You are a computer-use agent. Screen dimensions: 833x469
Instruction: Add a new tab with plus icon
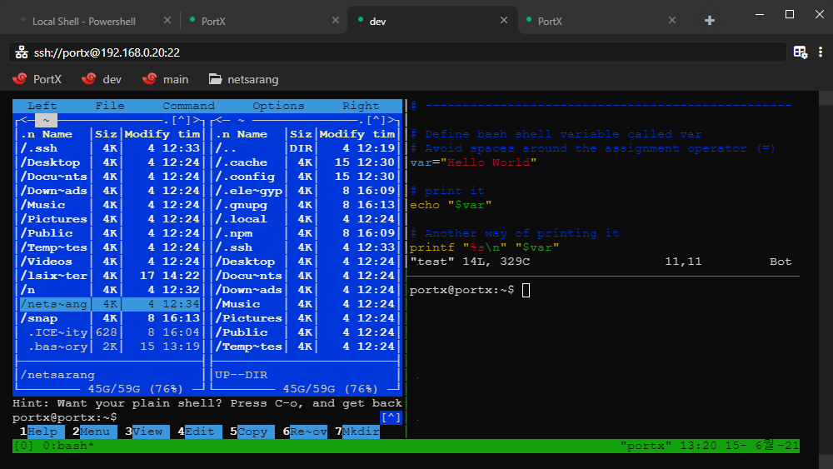[x=709, y=21]
